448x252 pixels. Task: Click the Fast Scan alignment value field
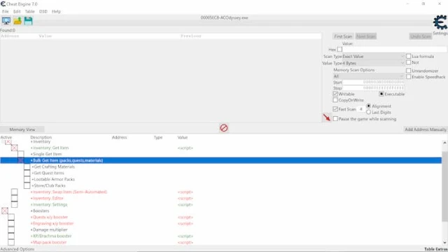click(361, 109)
